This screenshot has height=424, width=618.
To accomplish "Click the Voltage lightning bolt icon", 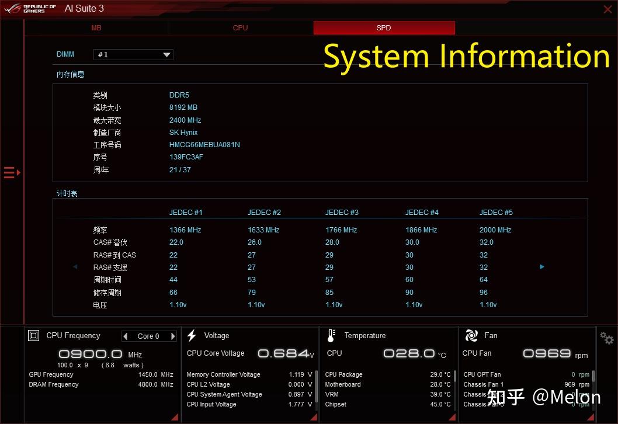I will click(192, 335).
